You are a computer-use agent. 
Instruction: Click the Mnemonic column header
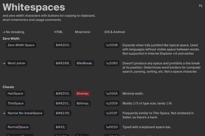(82, 32)
